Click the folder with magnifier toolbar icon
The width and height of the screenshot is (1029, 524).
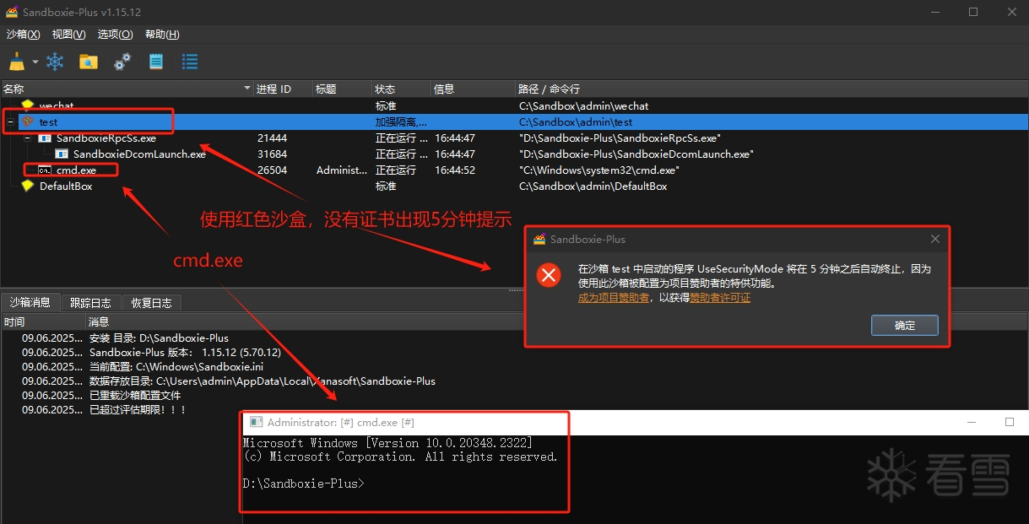click(89, 62)
